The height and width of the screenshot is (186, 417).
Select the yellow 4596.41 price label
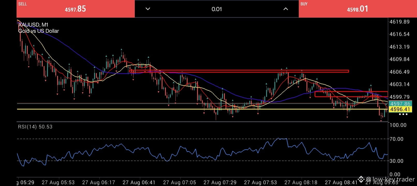pos(400,109)
